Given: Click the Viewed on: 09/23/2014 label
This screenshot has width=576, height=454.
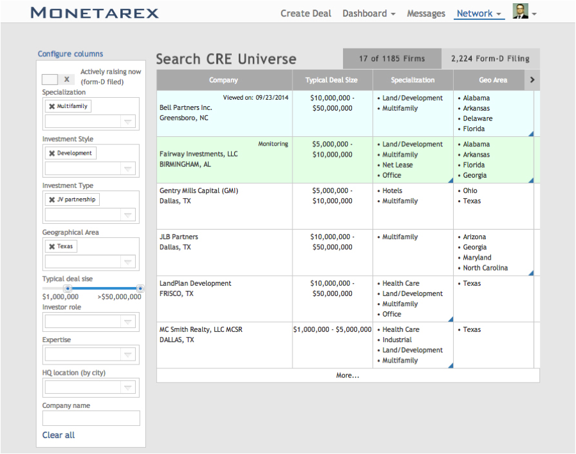Looking at the screenshot, I should [255, 98].
